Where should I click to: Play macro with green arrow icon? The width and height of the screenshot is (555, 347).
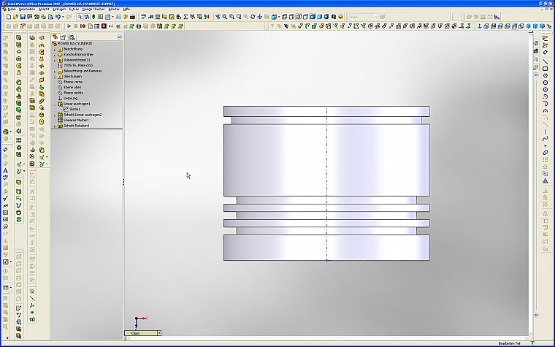click(x=69, y=26)
